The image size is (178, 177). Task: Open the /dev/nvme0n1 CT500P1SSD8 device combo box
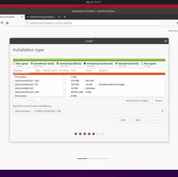(x=89, y=111)
